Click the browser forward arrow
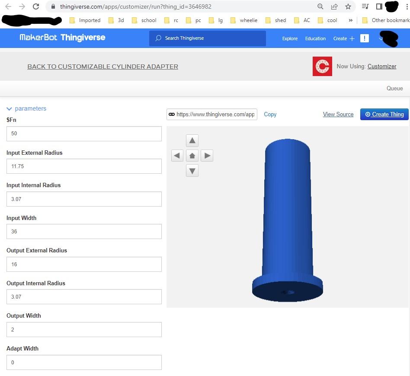This screenshot has height=376, width=410. (22, 6)
